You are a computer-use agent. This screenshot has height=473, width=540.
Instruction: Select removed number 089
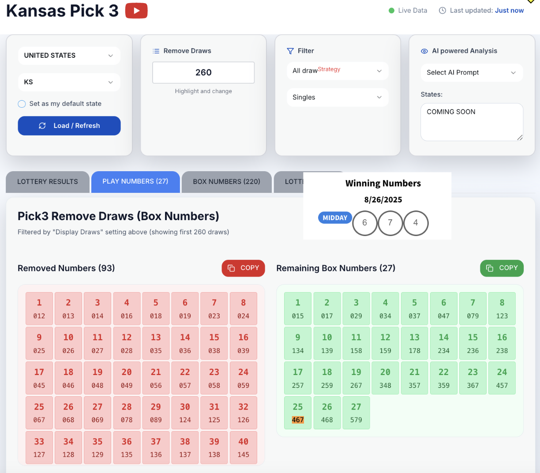[156, 413]
